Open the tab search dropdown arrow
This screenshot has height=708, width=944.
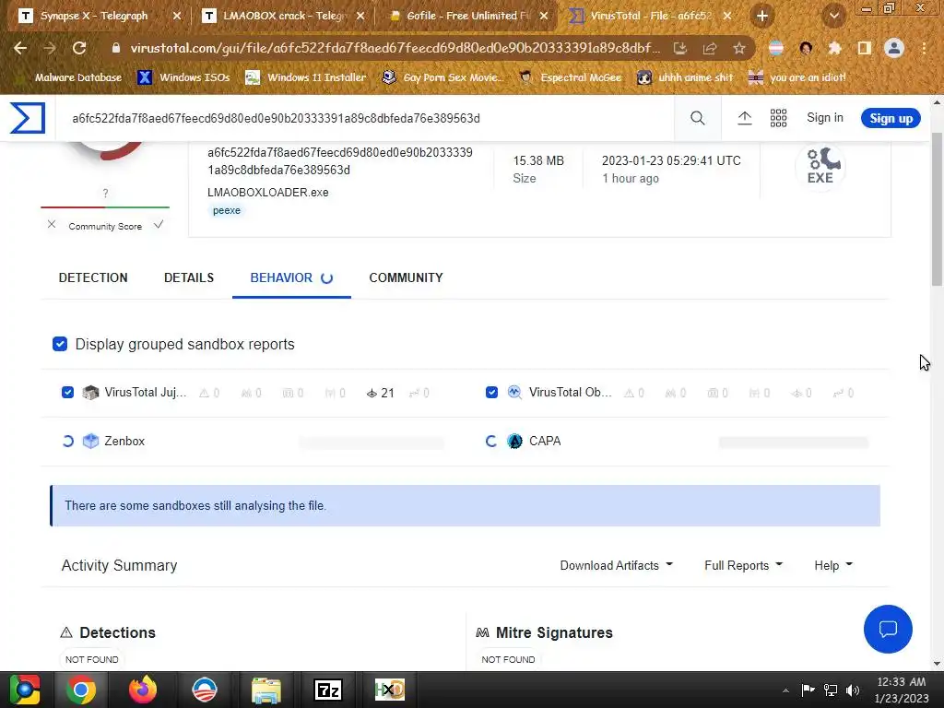(x=833, y=17)
